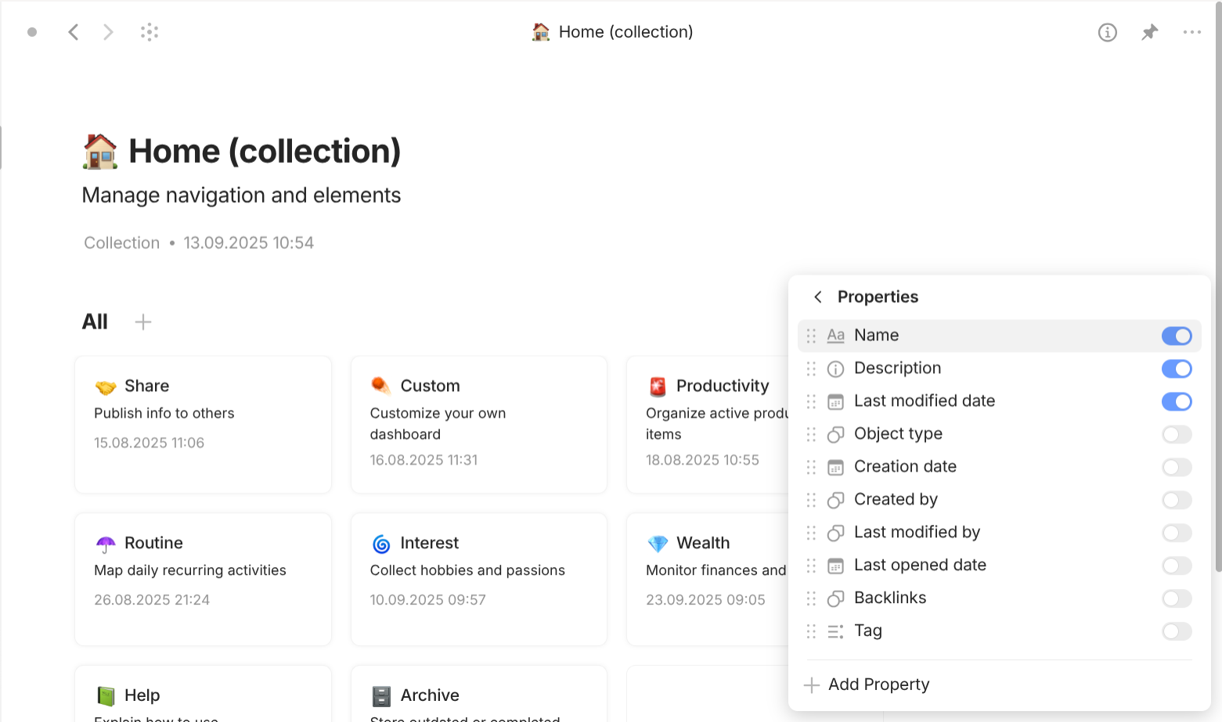Screen dimensions: 1222x722
Task: Click the dotted navigation icon in the toolbar
Action: point(149,32)
